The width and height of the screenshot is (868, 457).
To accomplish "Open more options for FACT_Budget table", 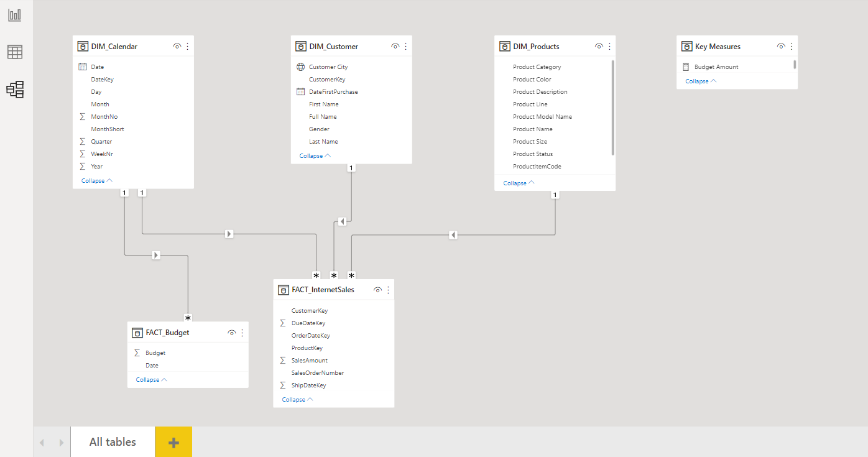I will [242, 333].
